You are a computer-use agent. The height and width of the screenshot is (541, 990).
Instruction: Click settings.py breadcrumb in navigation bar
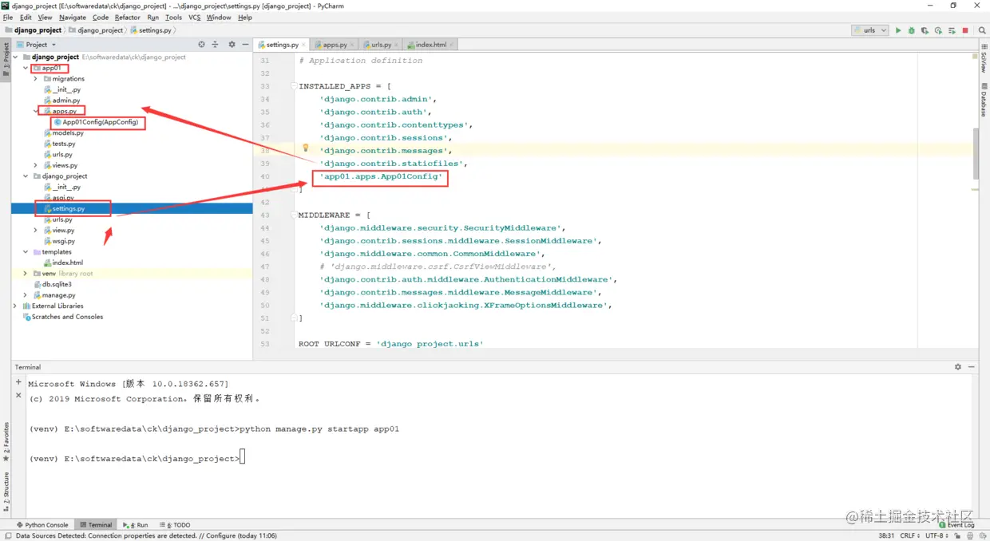(150, 30)
